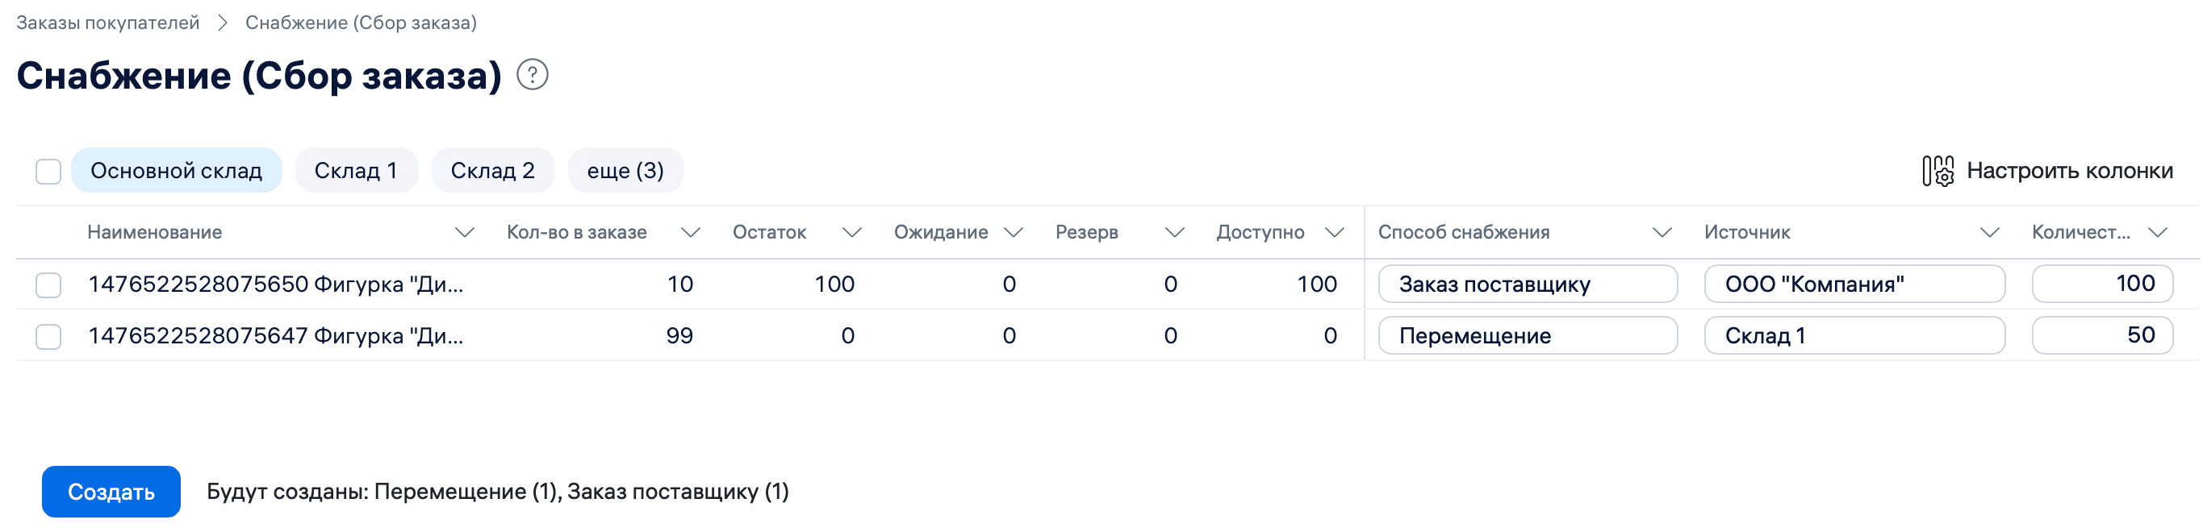The height and width of the screenshot is (532, 2203).
Task: Toggle the select-all checkbox in table header
Action: point(48,173)
